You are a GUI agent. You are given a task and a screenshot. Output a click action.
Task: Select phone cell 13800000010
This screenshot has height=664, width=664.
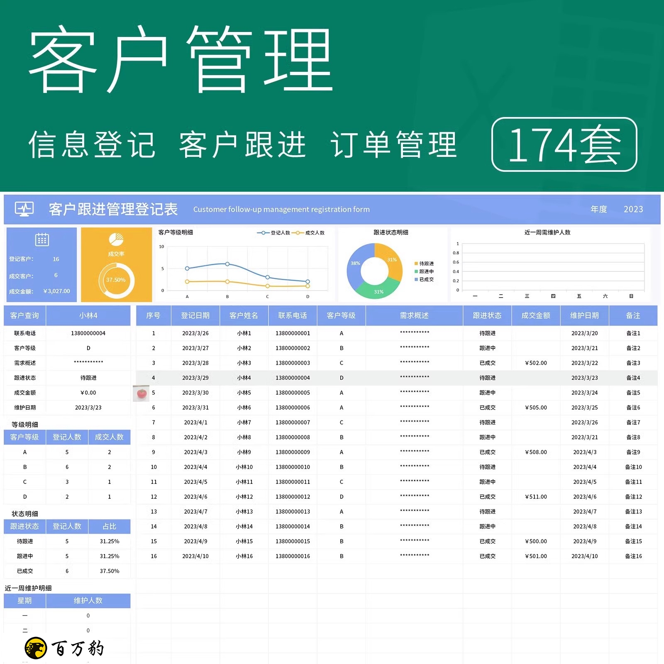coord(293,467)
